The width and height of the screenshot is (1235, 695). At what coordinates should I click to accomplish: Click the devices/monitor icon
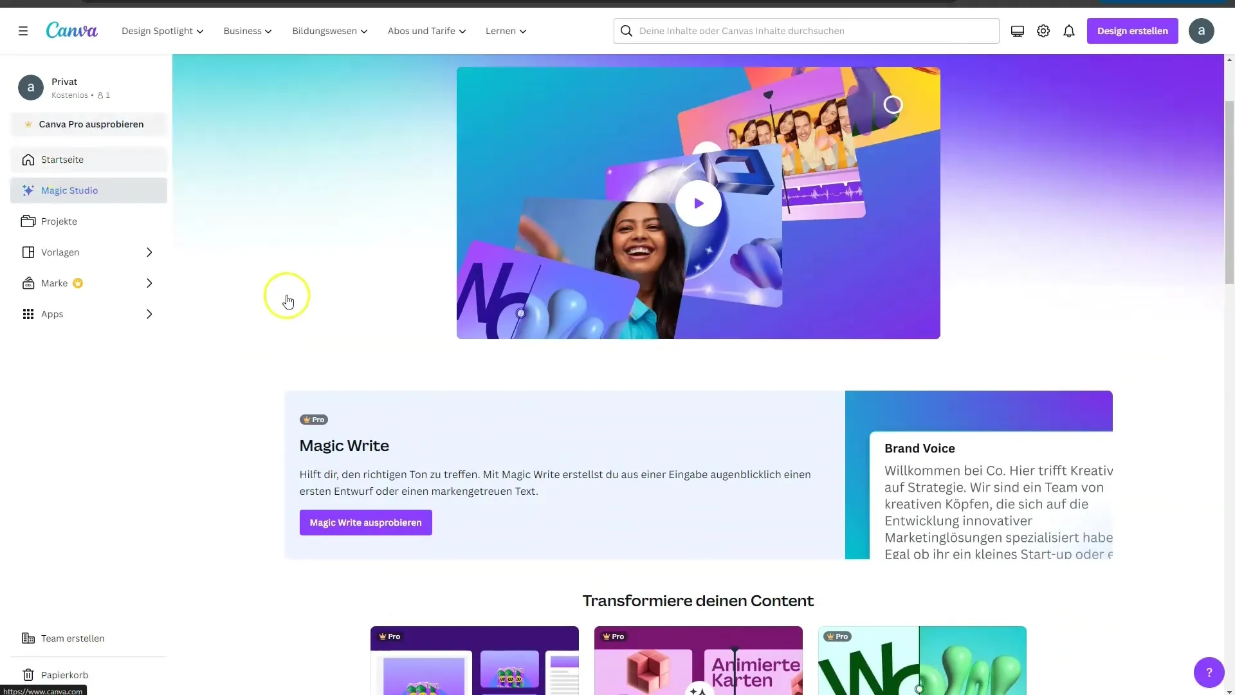coord(1017,32)
